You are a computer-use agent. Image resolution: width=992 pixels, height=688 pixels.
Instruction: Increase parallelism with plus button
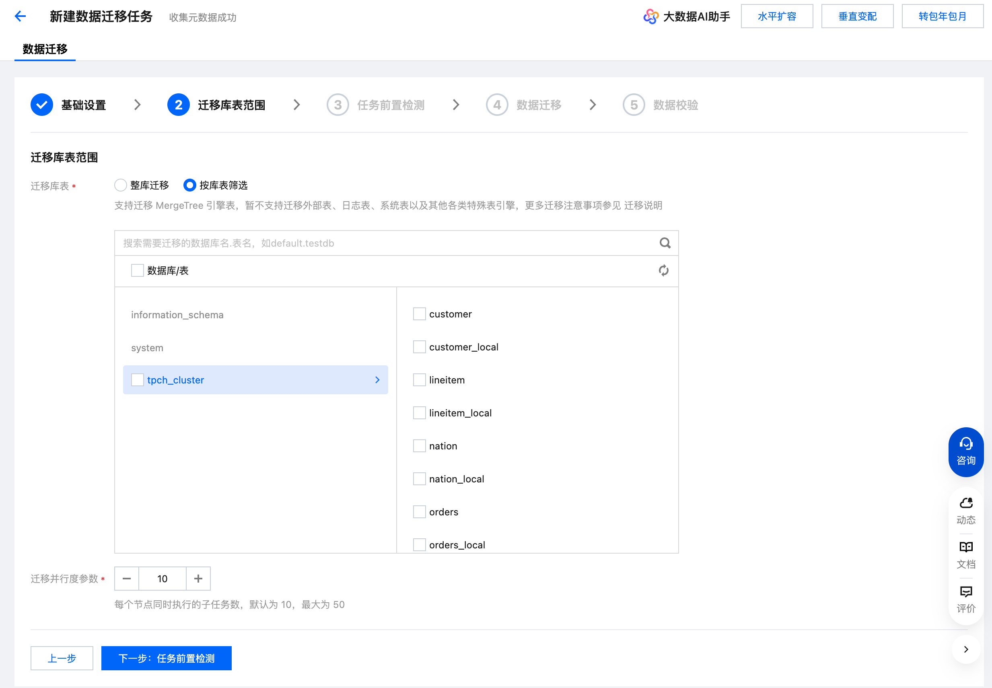coord(198,579)
